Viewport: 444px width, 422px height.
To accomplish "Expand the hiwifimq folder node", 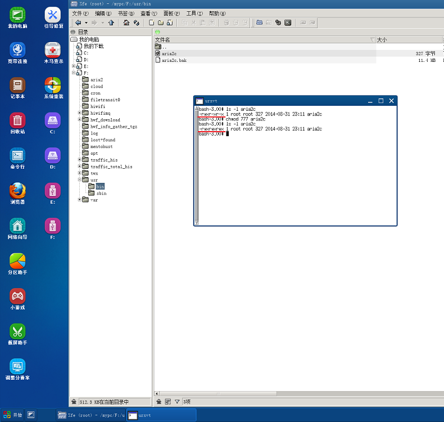I will [79, 113].
